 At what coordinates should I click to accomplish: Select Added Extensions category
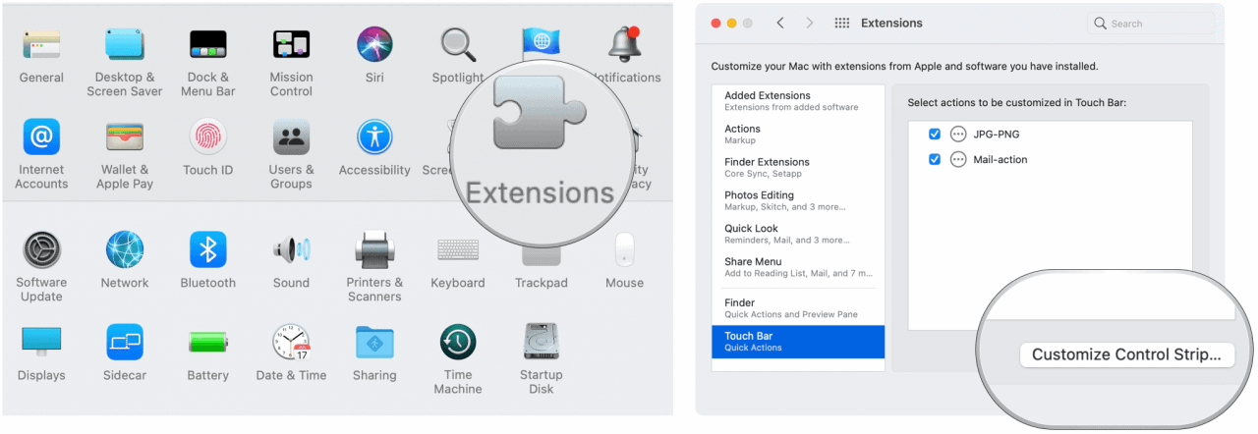pos(798,100)
